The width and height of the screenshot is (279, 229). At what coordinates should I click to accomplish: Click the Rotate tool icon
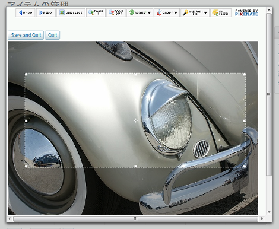[132, 12]
